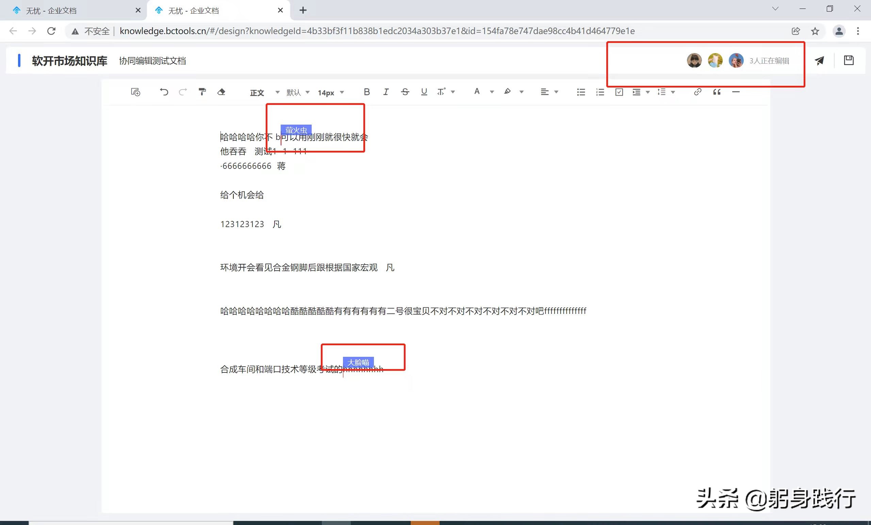This screenshot has height=525, width=871.
Task: Click the eraser clear-format icon
Action: (221, 92)
